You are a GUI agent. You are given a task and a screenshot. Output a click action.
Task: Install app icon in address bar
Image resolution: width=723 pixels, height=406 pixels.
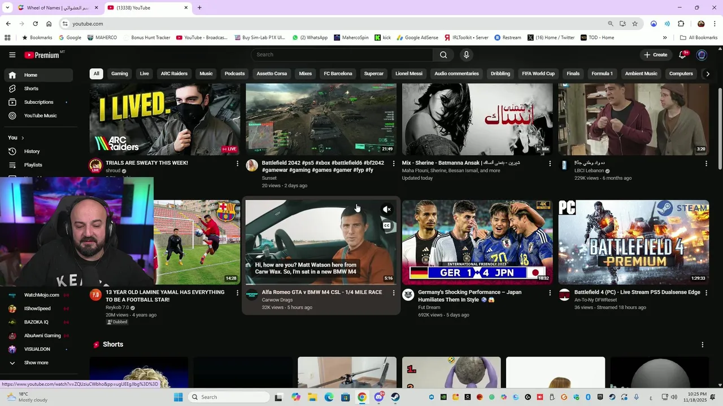[622, 24]
